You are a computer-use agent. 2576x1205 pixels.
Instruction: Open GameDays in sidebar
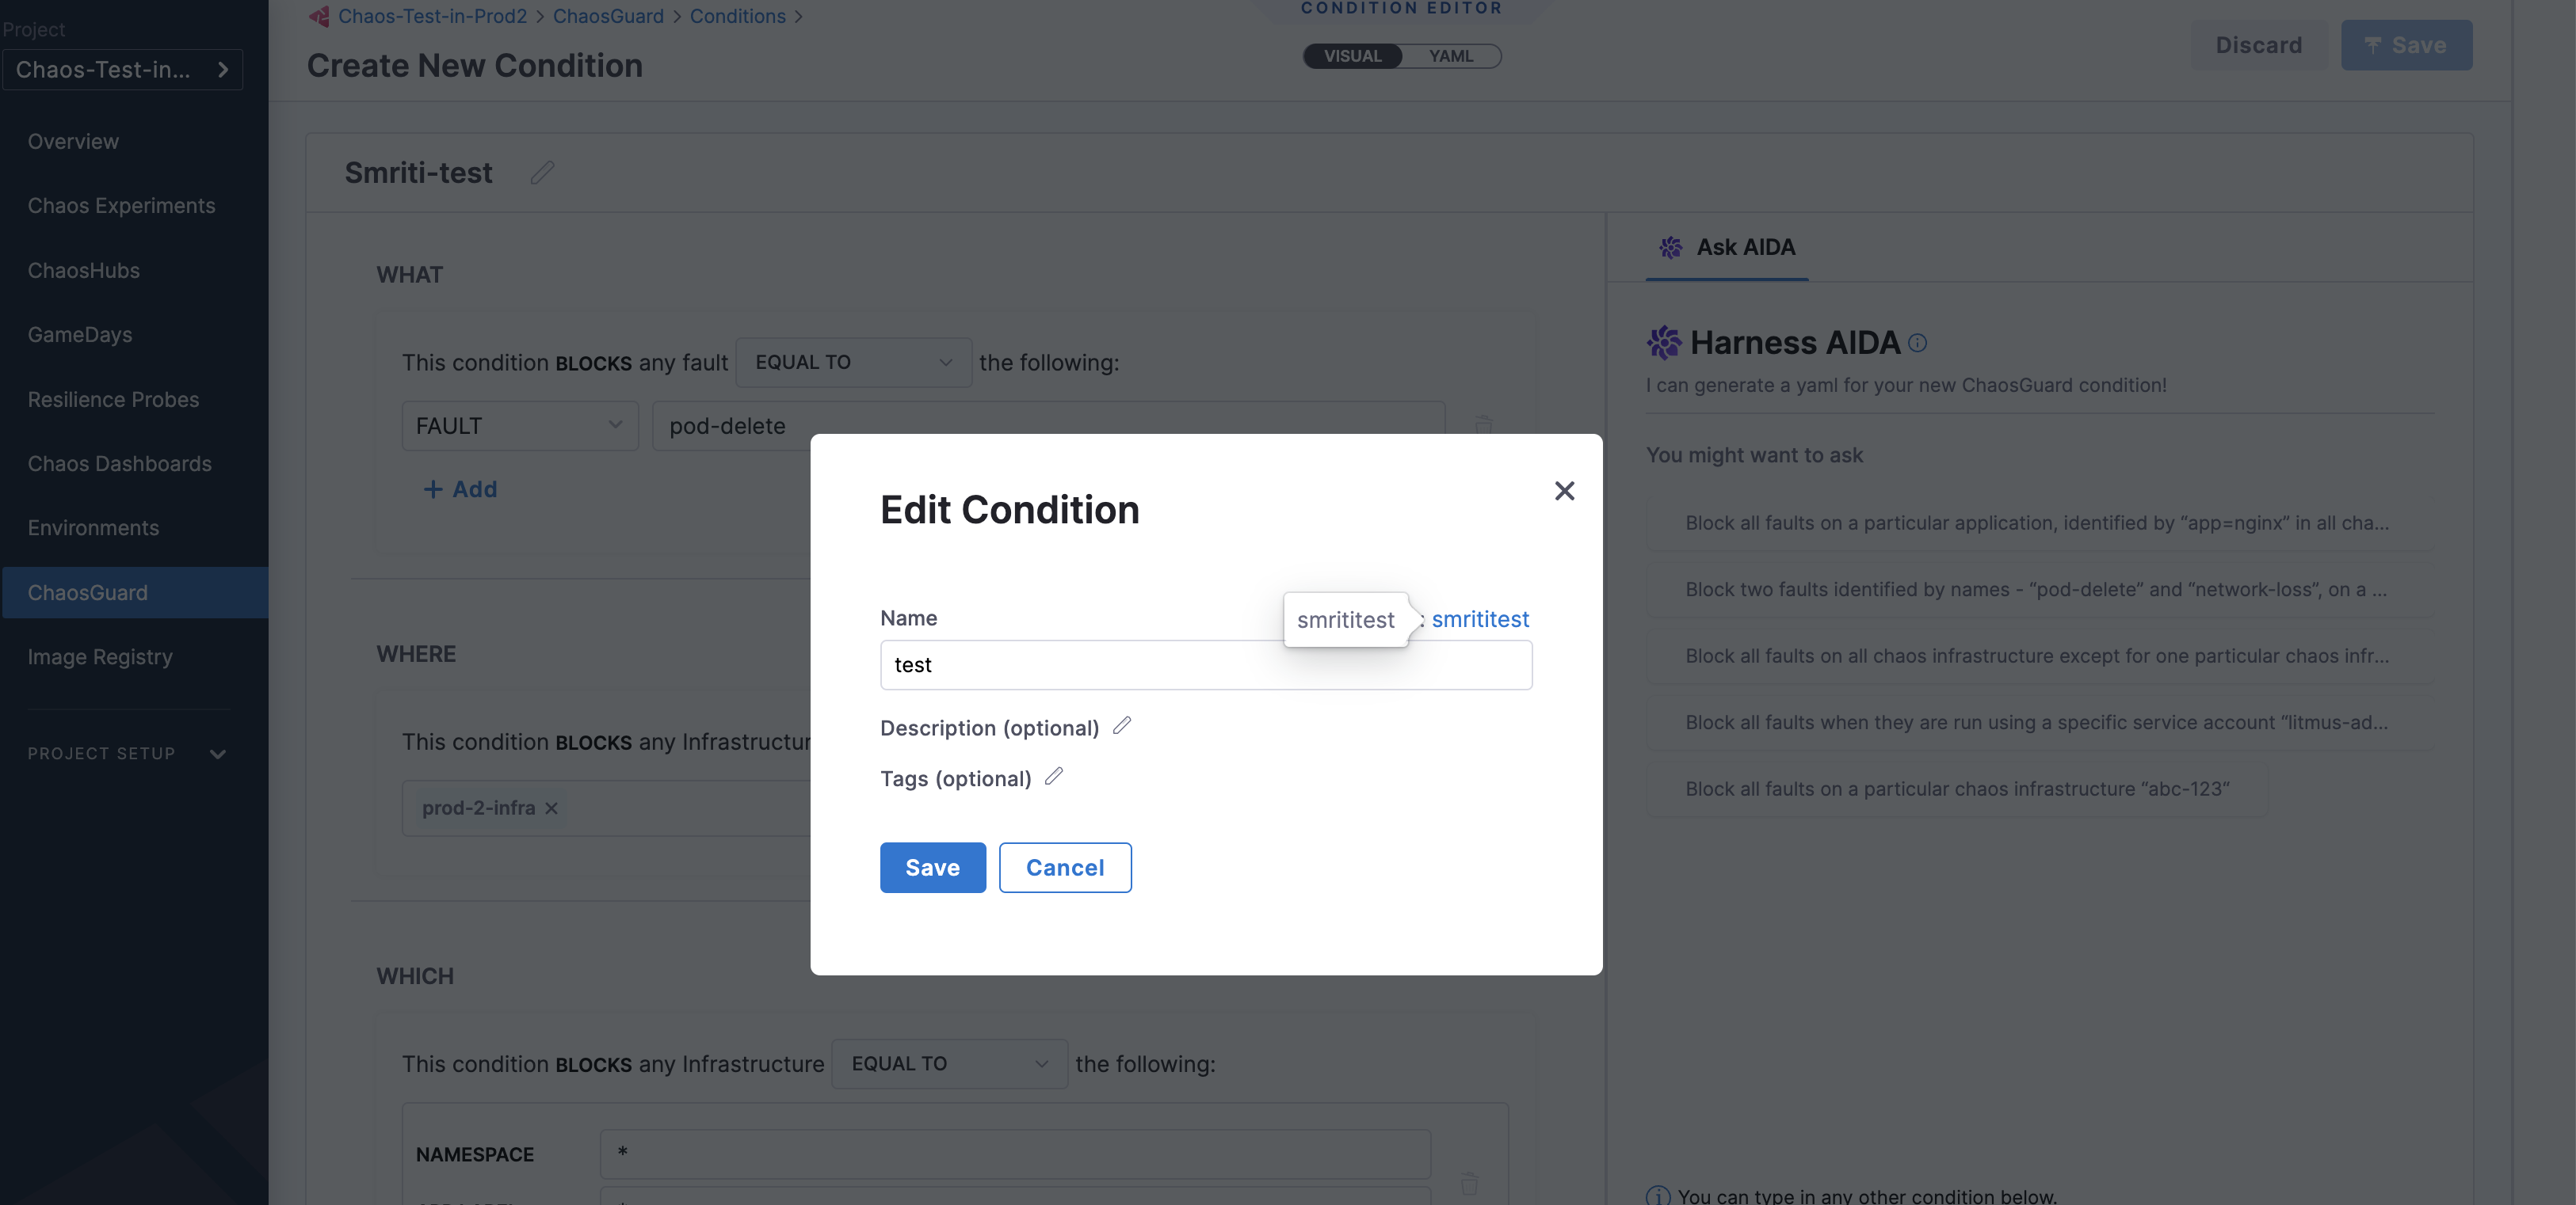(80, 334)
